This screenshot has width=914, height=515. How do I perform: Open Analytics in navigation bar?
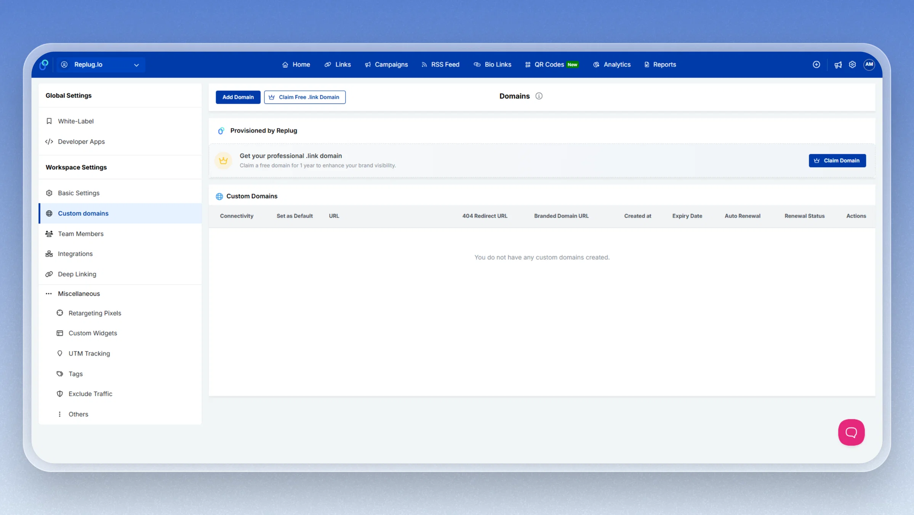pos(612,64)
